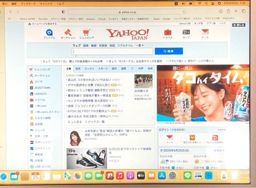Viewport: 256px width, 188px height.
Task: Open a new tab with plus icon
Action: coord(235,11)
